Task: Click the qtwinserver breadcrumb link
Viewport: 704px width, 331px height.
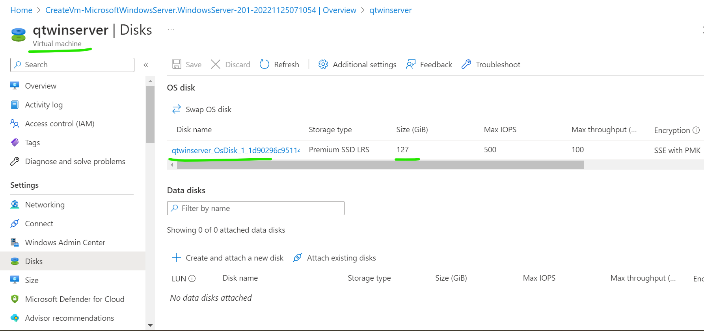Action: pyautogui.click(x=390, y=10)
